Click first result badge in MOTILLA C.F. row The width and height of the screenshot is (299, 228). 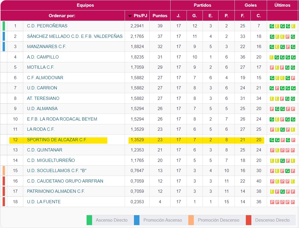(x=272, y=68)
